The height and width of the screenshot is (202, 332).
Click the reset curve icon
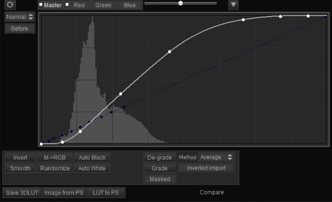(10, 5)
